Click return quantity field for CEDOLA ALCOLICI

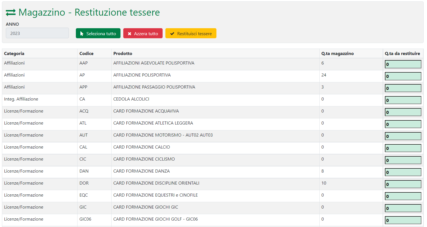tap(403, 100)
